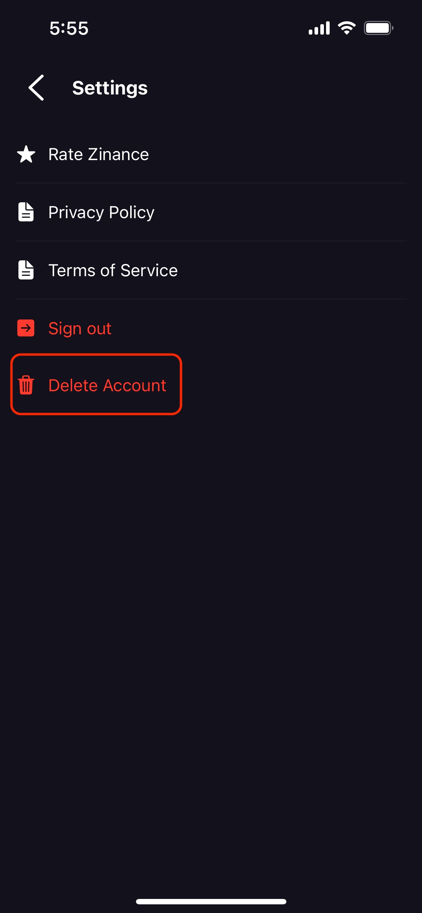Tap the home indicator bar at bottom

211,901
